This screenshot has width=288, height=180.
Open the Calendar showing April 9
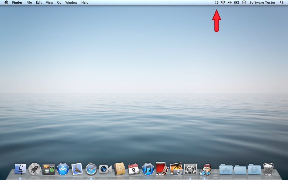click(133, 169)
